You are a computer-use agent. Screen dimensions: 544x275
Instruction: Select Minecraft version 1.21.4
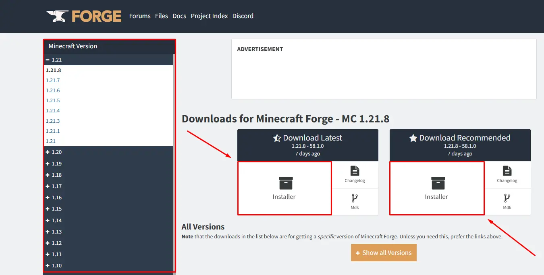(53, 111)
